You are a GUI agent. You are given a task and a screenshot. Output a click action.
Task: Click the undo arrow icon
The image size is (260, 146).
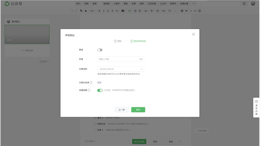pos(72,11)
